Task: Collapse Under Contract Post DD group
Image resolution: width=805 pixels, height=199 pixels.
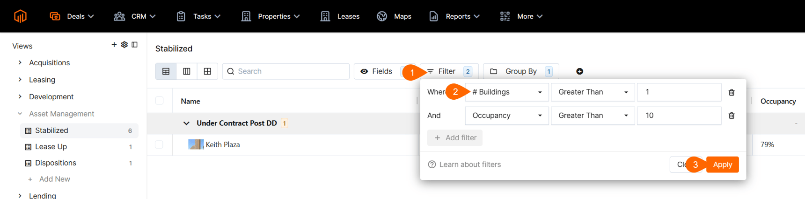Action: (x=186, y=124)
